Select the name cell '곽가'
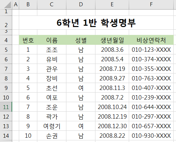Image resolution: width=176 pixels, height=142 pixels. click(x=52, y=116)
